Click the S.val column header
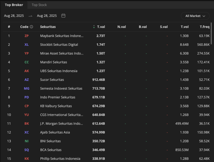 coord(164,27)
